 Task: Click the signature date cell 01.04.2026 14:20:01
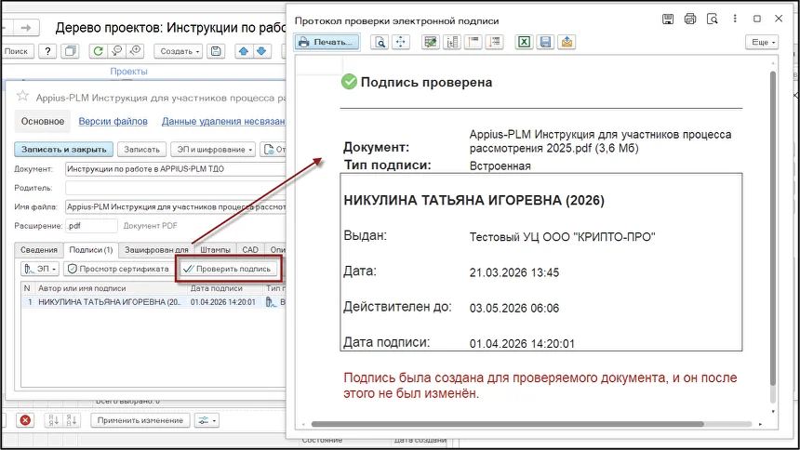(223, 302)
